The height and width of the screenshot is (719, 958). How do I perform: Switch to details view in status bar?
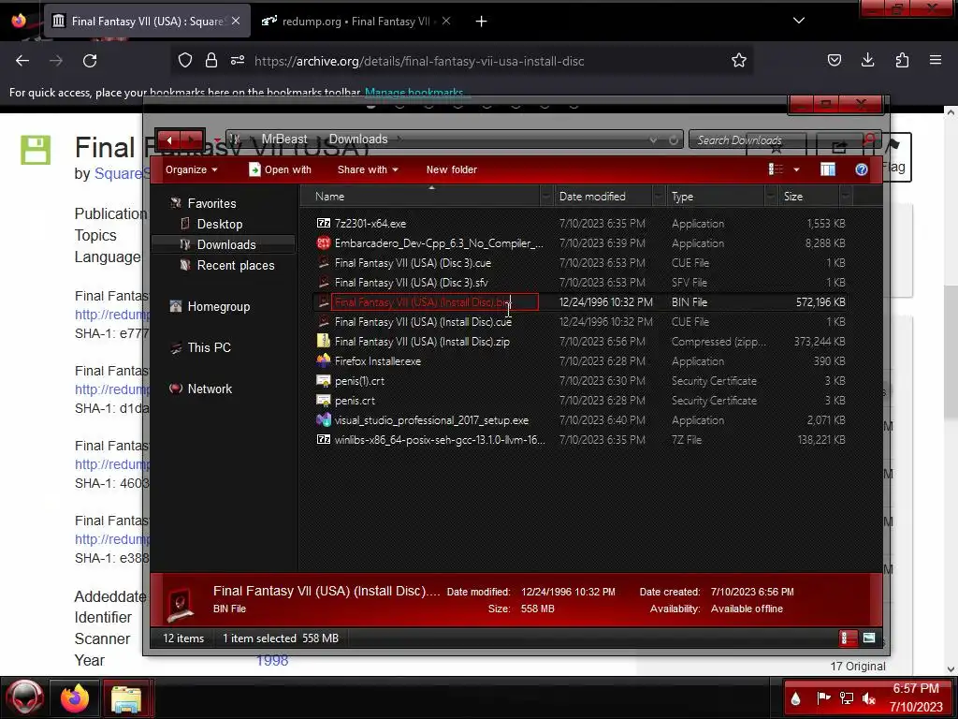848,638
